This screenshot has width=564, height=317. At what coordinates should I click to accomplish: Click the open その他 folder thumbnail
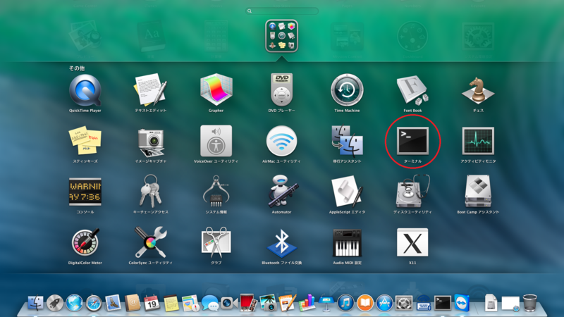(x=281, y=36)
